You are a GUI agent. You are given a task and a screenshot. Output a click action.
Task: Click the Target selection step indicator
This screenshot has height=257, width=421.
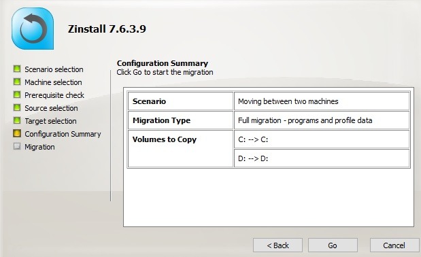(x=17, y=120)
